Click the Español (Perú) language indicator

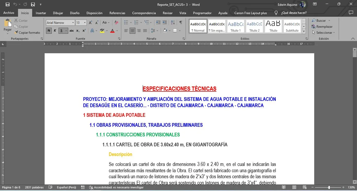66,187
